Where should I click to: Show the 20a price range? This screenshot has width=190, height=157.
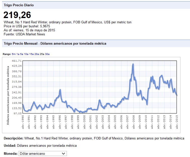[37, 54]
